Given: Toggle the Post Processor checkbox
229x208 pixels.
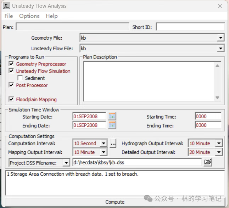Looking at the screenshot, I should tap(11, 85).
